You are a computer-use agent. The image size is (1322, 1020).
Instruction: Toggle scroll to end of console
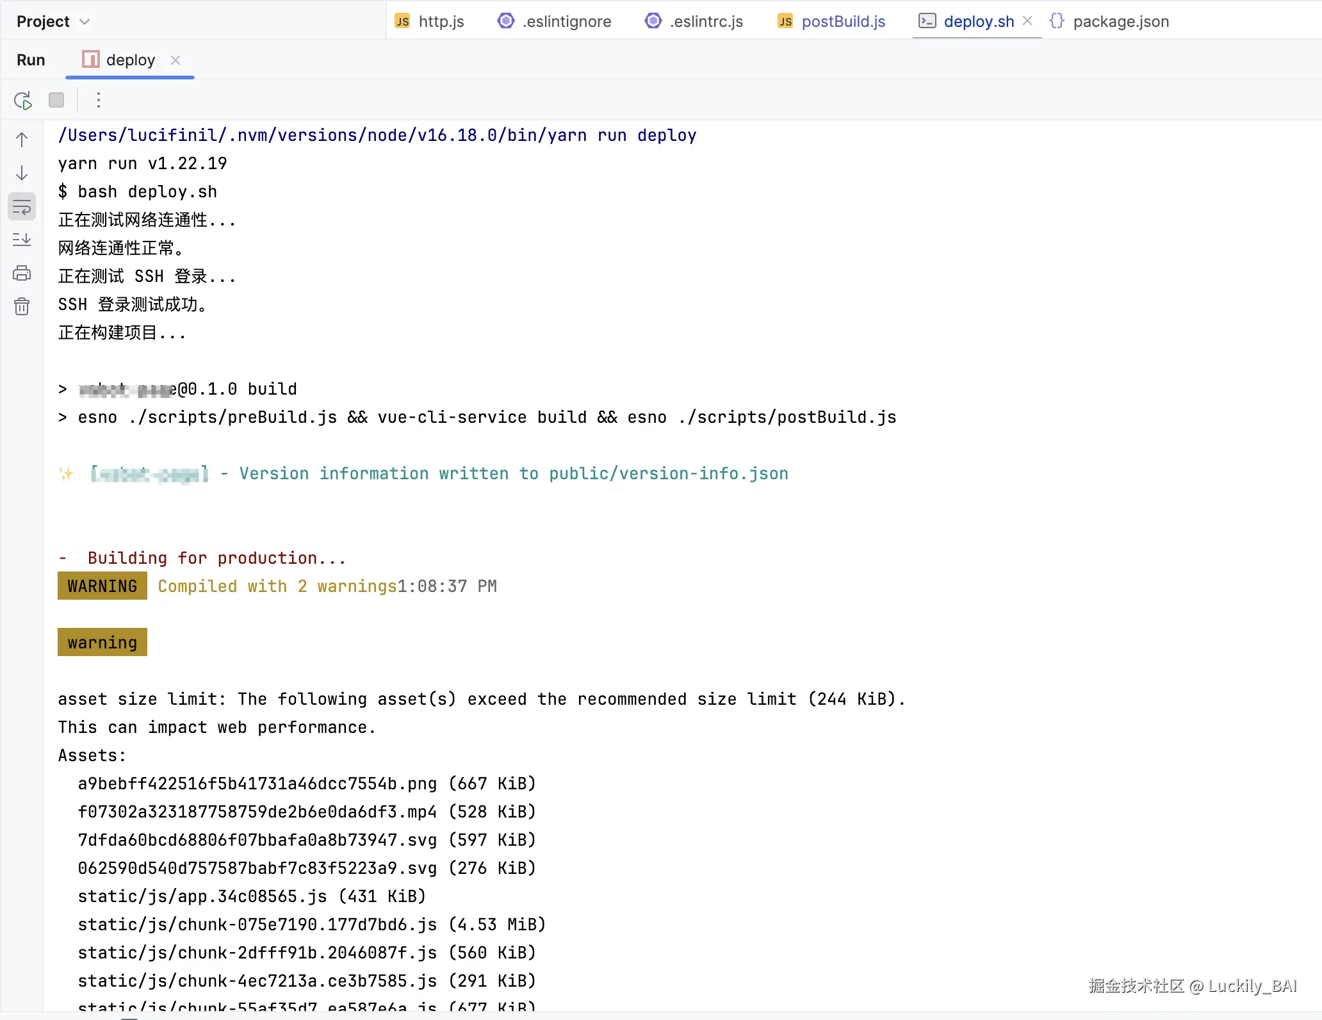tap(22, 240)
